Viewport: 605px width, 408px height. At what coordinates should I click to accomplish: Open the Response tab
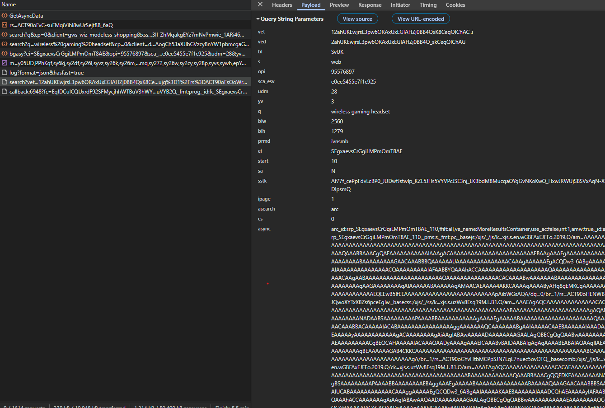[370, 5]
